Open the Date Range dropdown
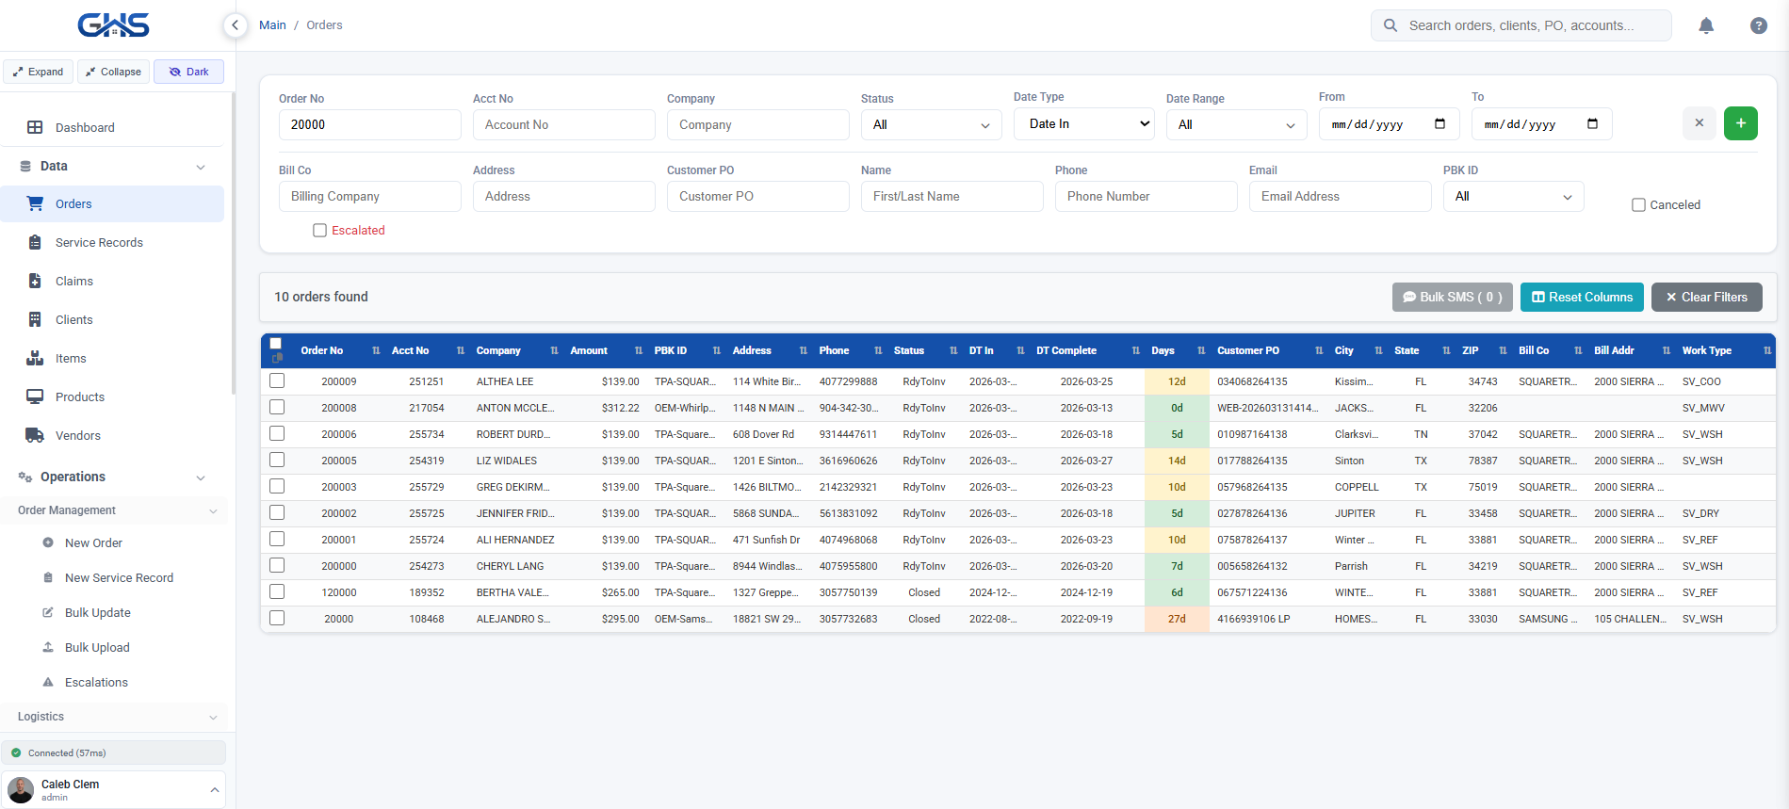The height and width of the screenshot is (809, 1789). (x=1237, y=124)
